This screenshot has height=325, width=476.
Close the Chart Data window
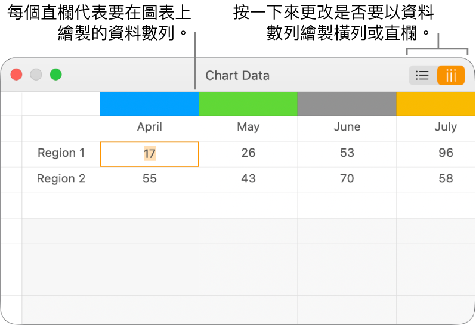[17, 75]
